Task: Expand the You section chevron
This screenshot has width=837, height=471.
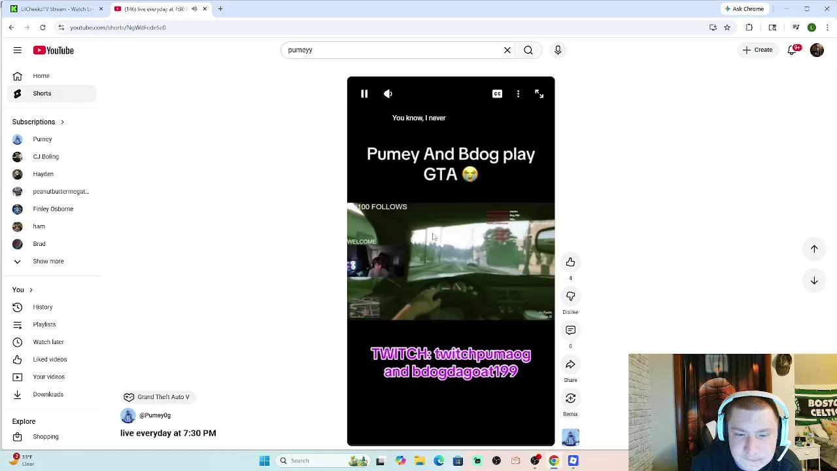Action: coord(30,290)
